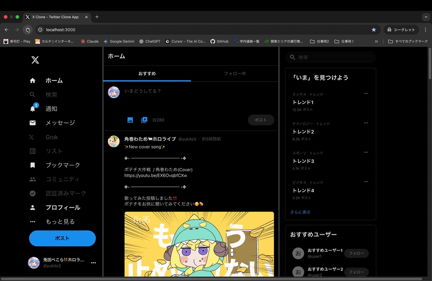The image size is (432, 281).
Task: Open Profile (プロフィール) in sidebar
Action: click(x=55, y=208)
